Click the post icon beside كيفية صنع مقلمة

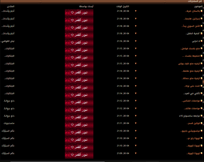click(202, 71)
